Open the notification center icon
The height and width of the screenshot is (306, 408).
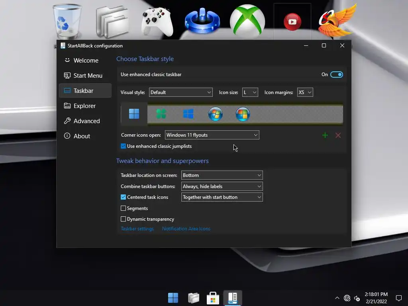[398, 298]
